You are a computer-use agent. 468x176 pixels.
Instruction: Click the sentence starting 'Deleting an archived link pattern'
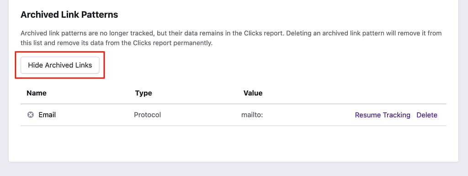[x=231, y=38]
